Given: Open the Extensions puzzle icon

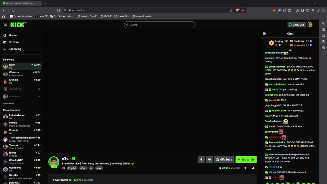Looking at the screenshot, I should coord(284,10).
